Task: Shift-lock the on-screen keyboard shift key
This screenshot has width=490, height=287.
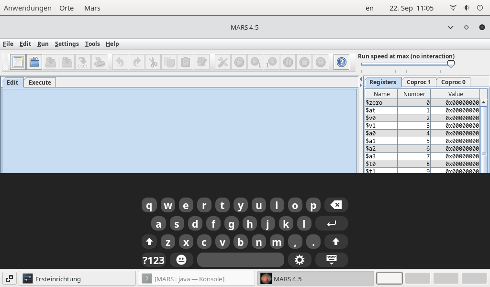Action: [x=149, y=242]
